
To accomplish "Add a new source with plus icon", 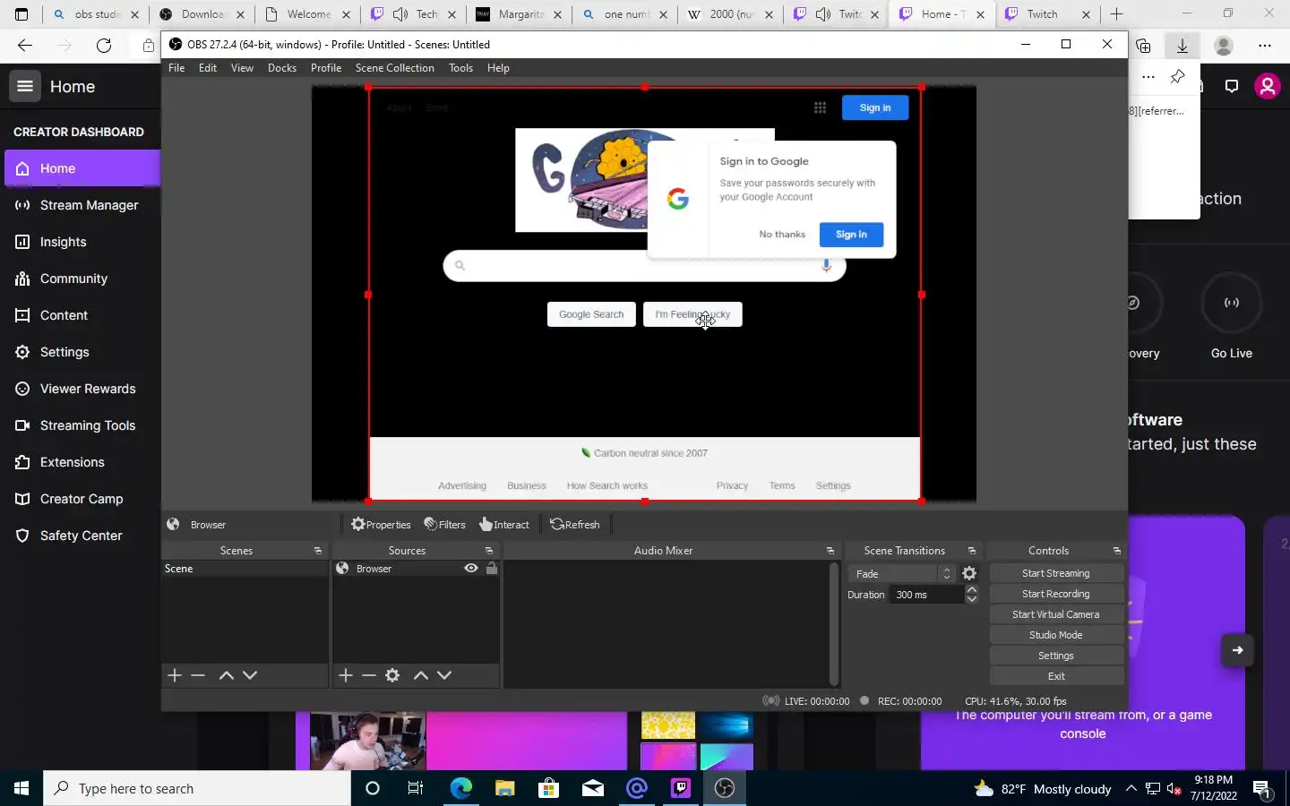I will (346, 675).
